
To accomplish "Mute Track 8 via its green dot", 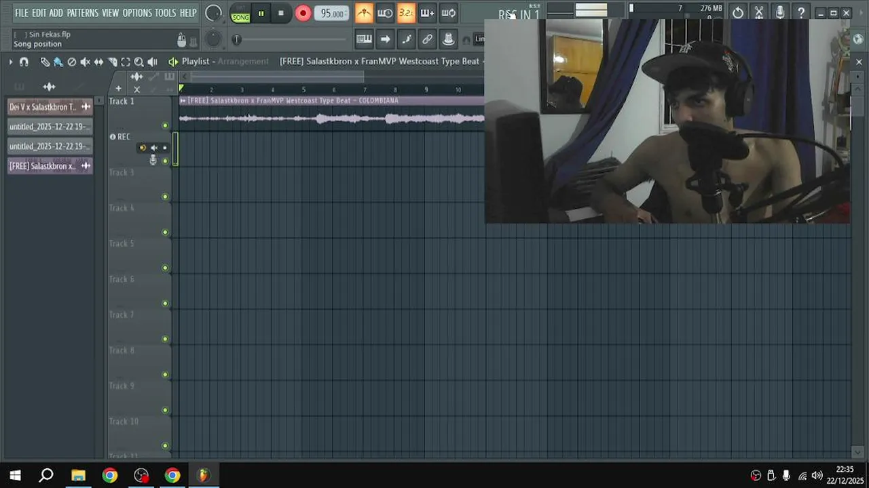I will click(165, 374).
